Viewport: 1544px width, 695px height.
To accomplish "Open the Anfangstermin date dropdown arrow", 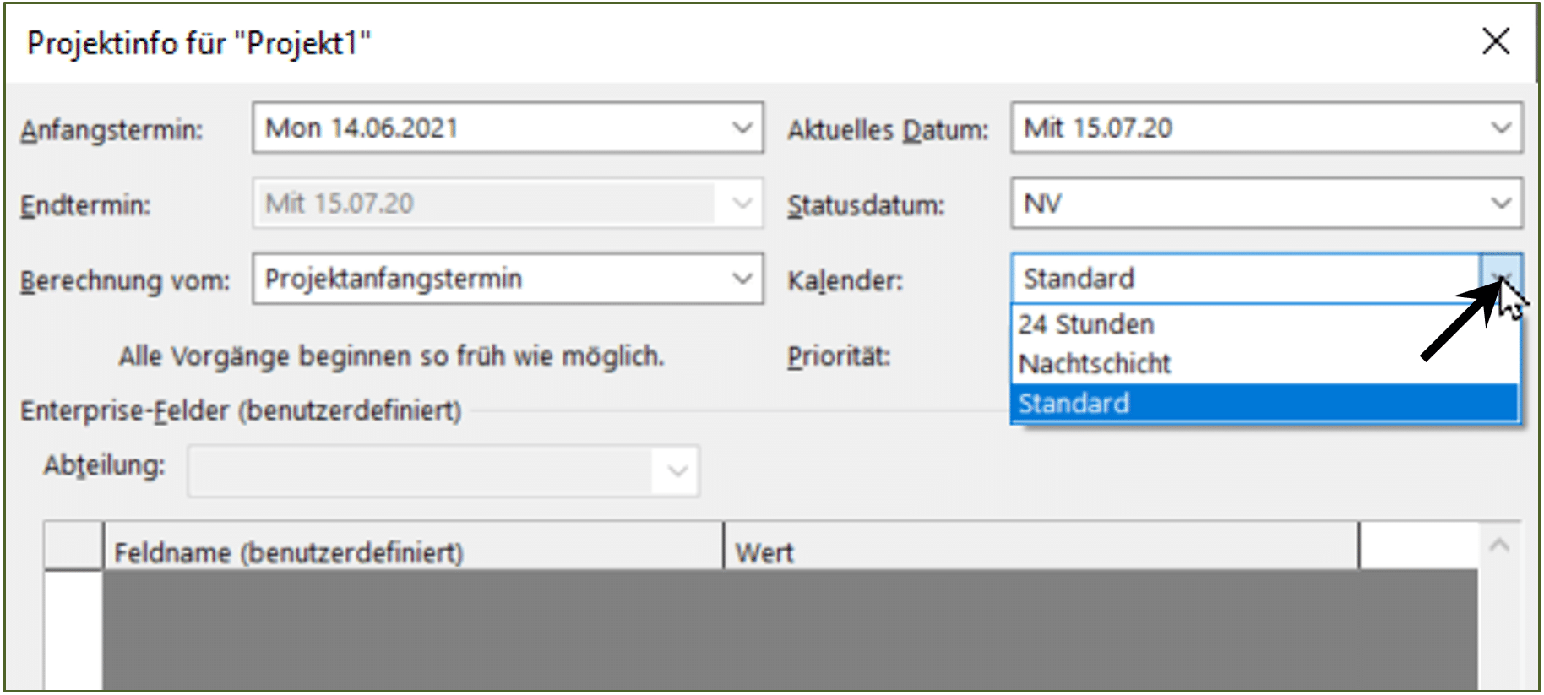I will pyautogui.click(x=742, y=128).
